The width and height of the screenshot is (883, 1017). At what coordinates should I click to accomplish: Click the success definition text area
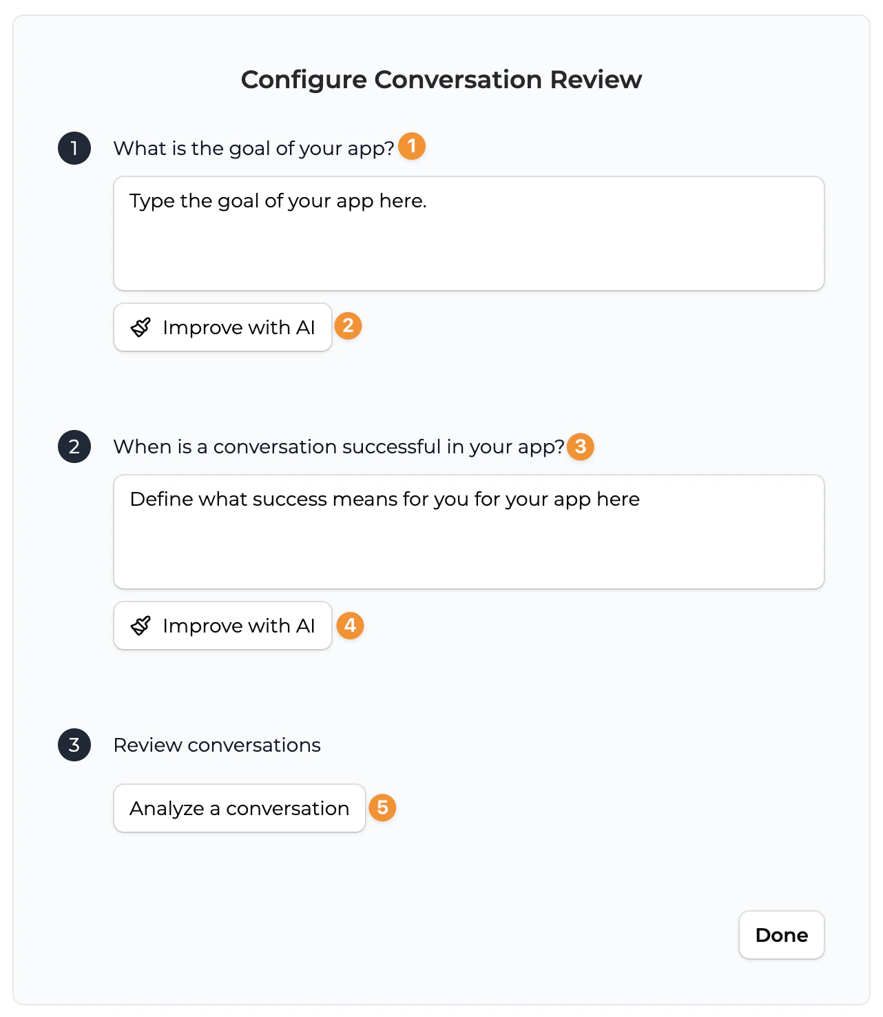468,531
